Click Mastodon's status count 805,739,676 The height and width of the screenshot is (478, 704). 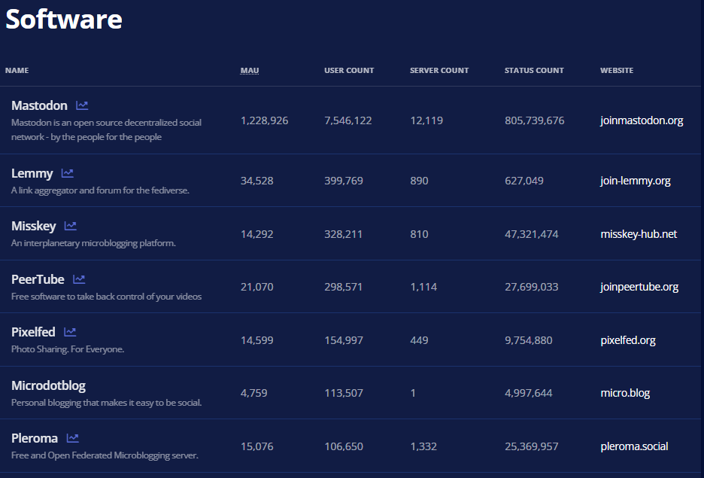534,120
